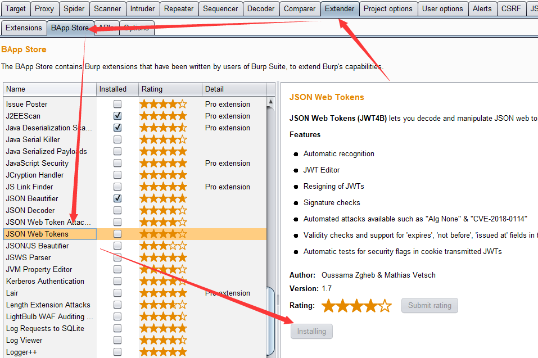Select the Java Serial Killer row
538x358 pixels.
(x=135, y=139)
